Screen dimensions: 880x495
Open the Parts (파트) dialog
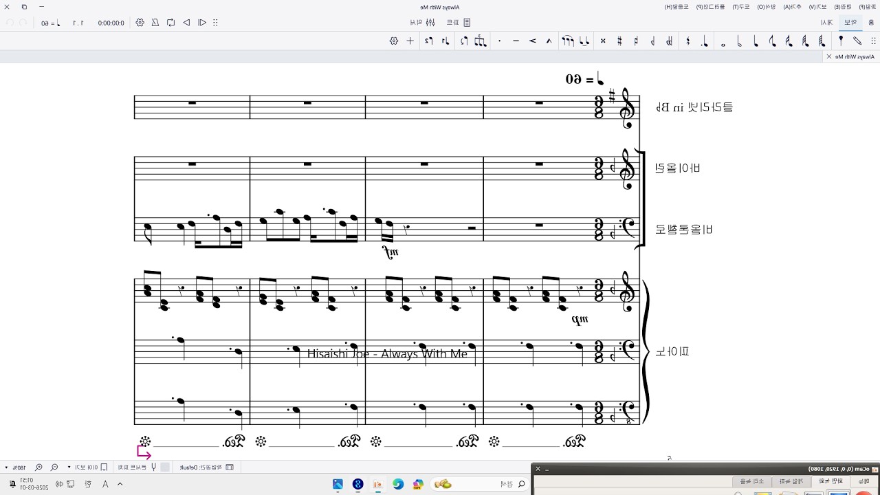click(x=458, y=23)
